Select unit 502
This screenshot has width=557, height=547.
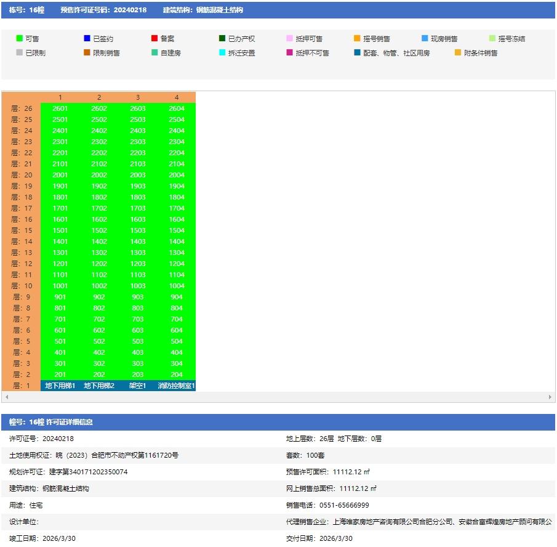pos(99,341)
